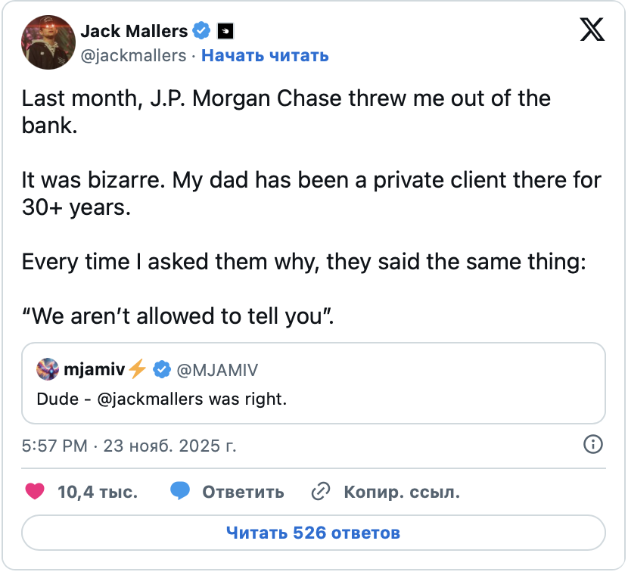The width and height of the screenshot is (628, 575).
Task: Click Читать 526 ответов to read replies
Action: [313, 533]
